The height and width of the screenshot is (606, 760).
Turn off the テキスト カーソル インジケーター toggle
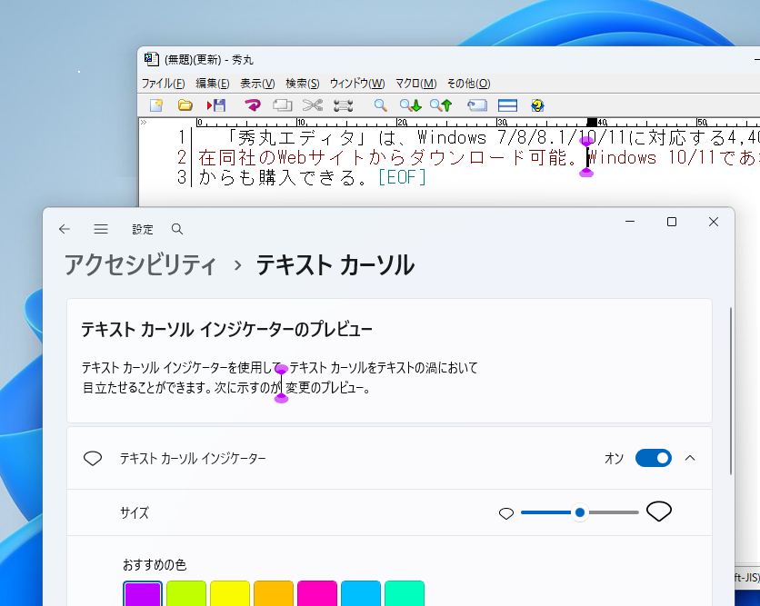click(x=654, y=458)
